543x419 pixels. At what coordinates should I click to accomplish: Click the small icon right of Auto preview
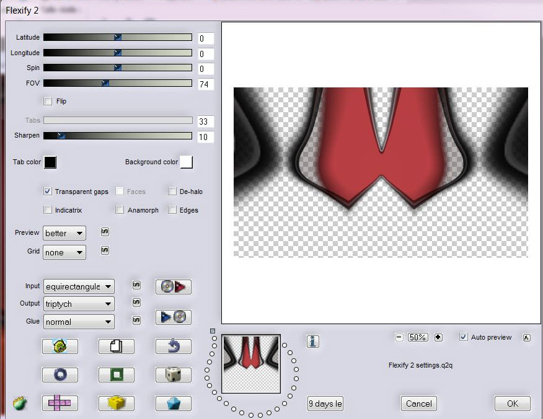(x=526, y=338)
